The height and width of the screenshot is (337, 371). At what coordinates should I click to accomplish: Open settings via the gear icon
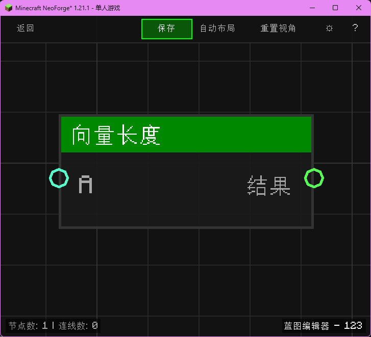click(x=329, y=29)
